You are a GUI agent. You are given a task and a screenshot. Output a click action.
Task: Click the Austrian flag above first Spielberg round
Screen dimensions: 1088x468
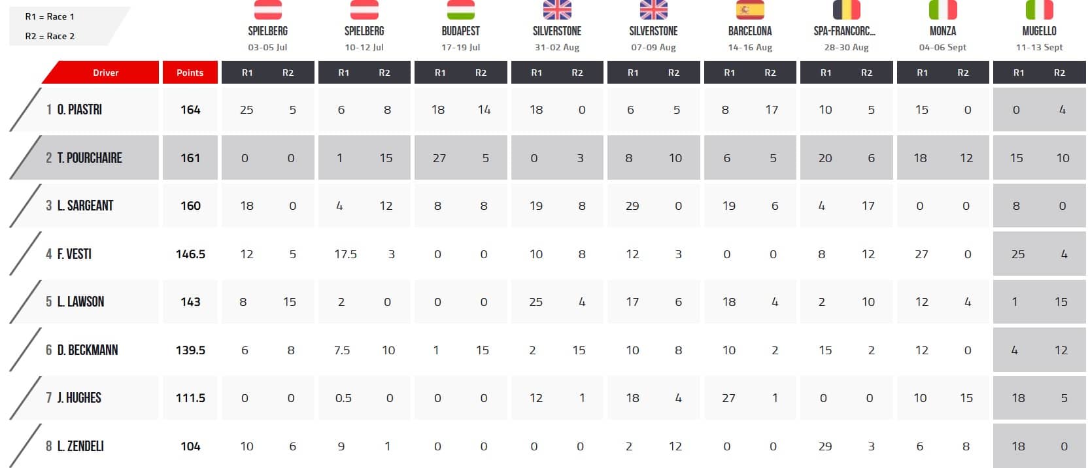[268, 10]
